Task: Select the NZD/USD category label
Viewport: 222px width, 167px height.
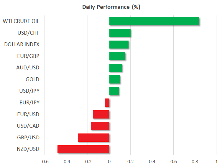Action: (x=28, y=149)
